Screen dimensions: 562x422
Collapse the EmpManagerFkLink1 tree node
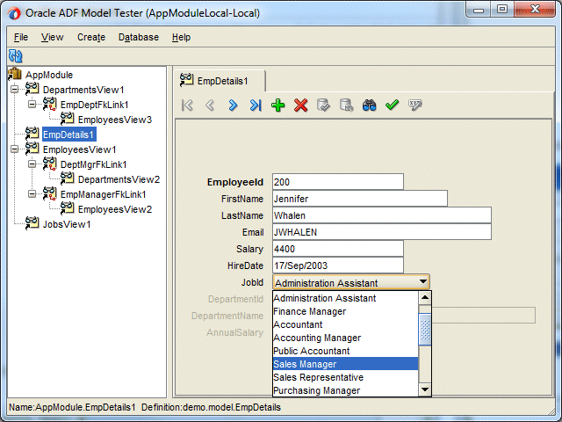click(x=32, y=193)
